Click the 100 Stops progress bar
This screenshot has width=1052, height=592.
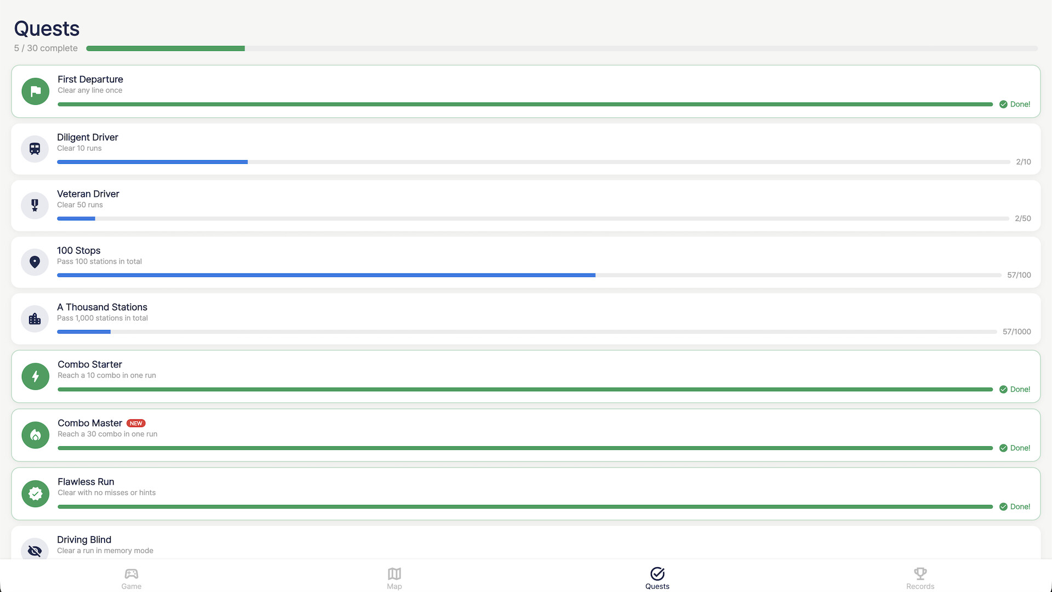pyautogui.click(x=529, y=275)
